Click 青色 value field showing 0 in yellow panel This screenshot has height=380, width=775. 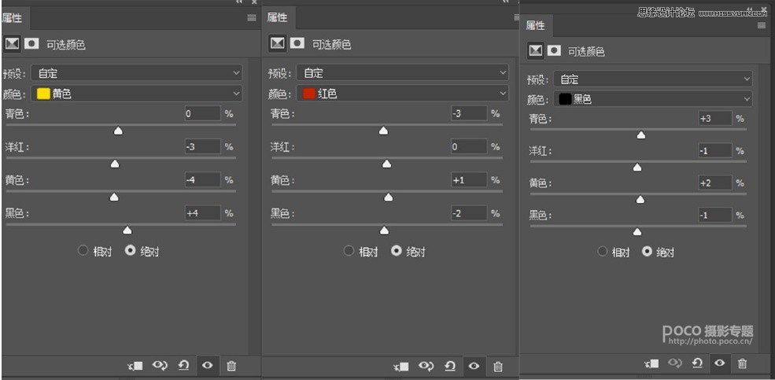tap(202, 113)
